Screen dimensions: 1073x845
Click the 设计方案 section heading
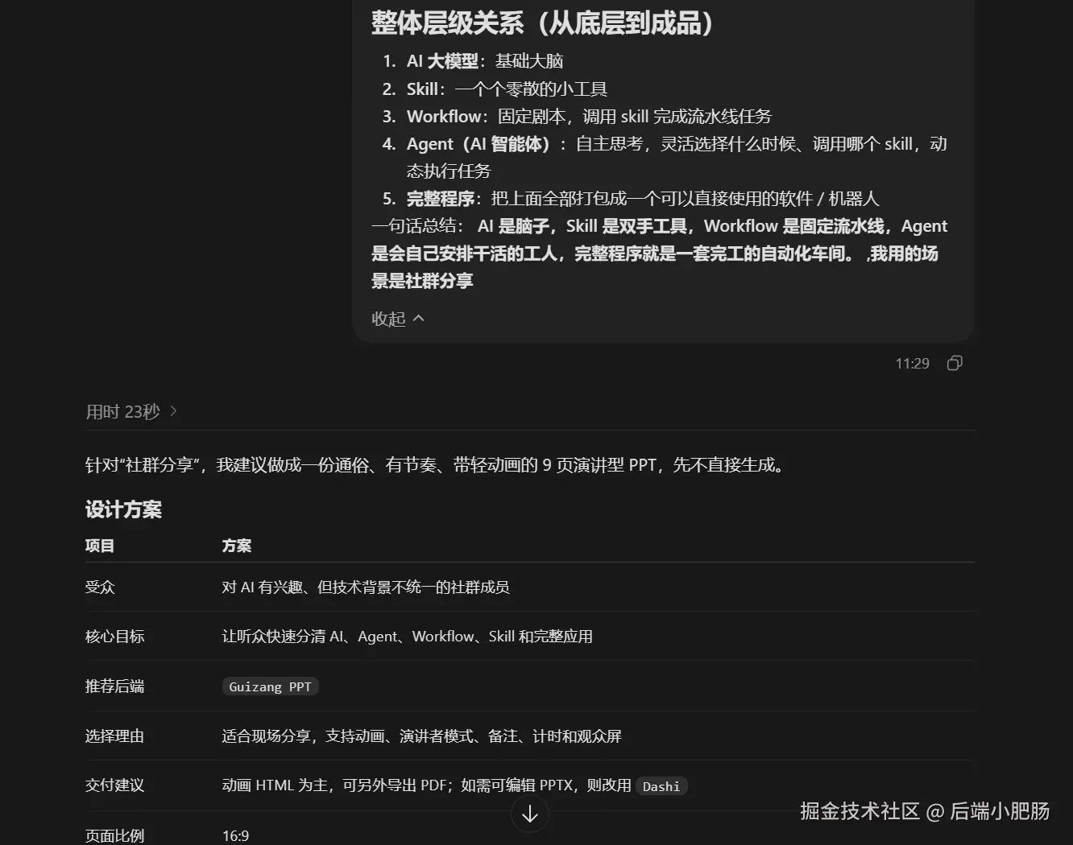click(124, 509)
